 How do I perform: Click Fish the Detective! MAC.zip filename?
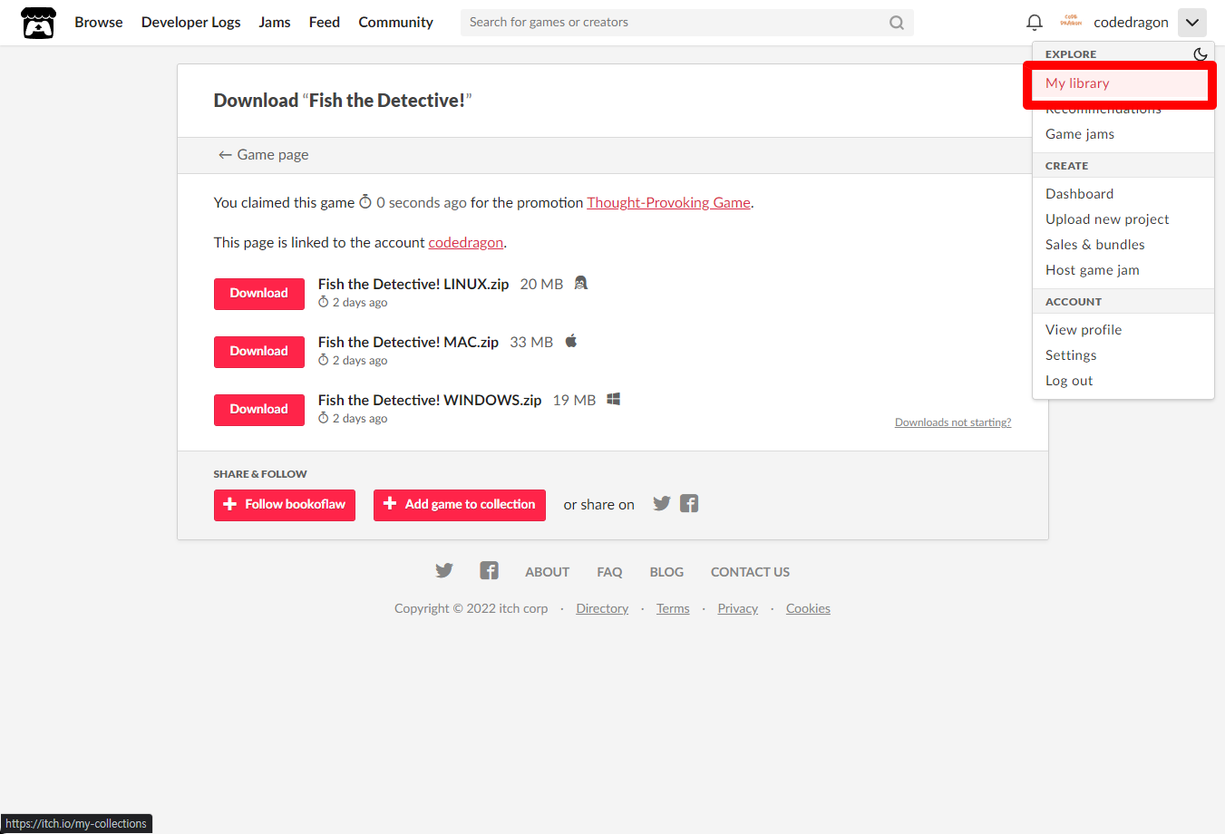(x=408, y=343)
